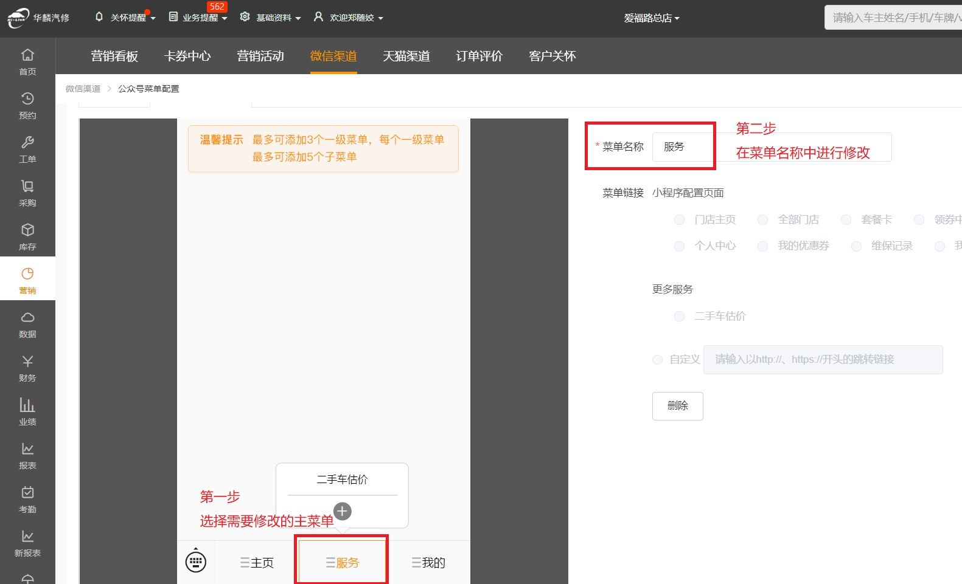Select the 维保记录 radio button
This screenshot has height=584, width=962.
[x=857, y=246]
